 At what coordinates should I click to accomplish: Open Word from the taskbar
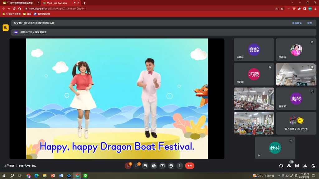pos(61,176)
